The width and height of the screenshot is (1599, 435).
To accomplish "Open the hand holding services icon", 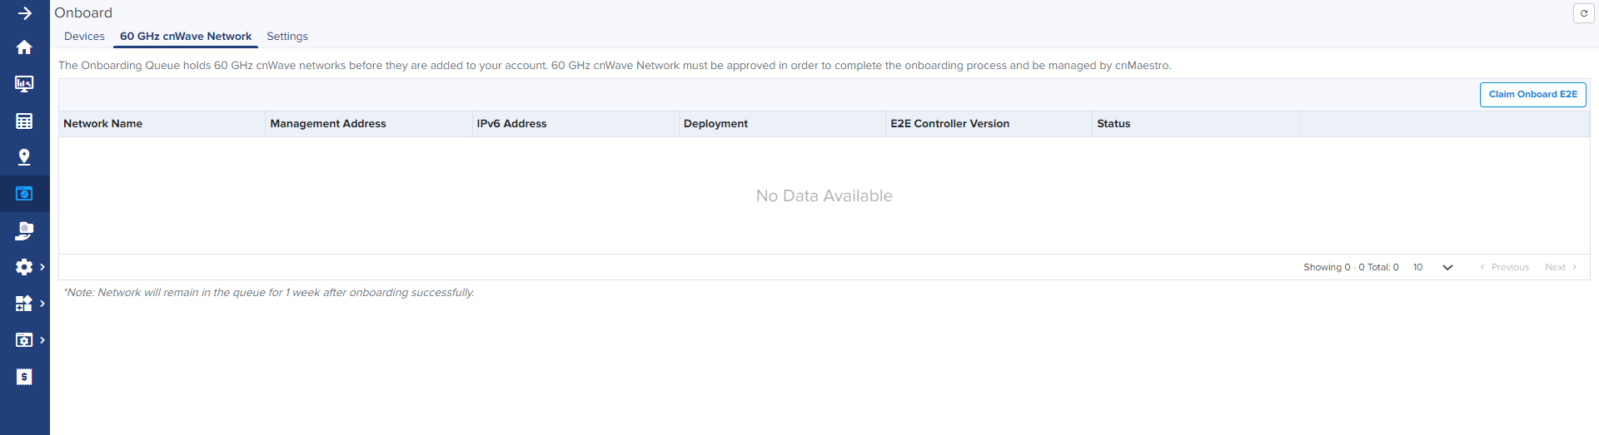I will coord(24,230).
